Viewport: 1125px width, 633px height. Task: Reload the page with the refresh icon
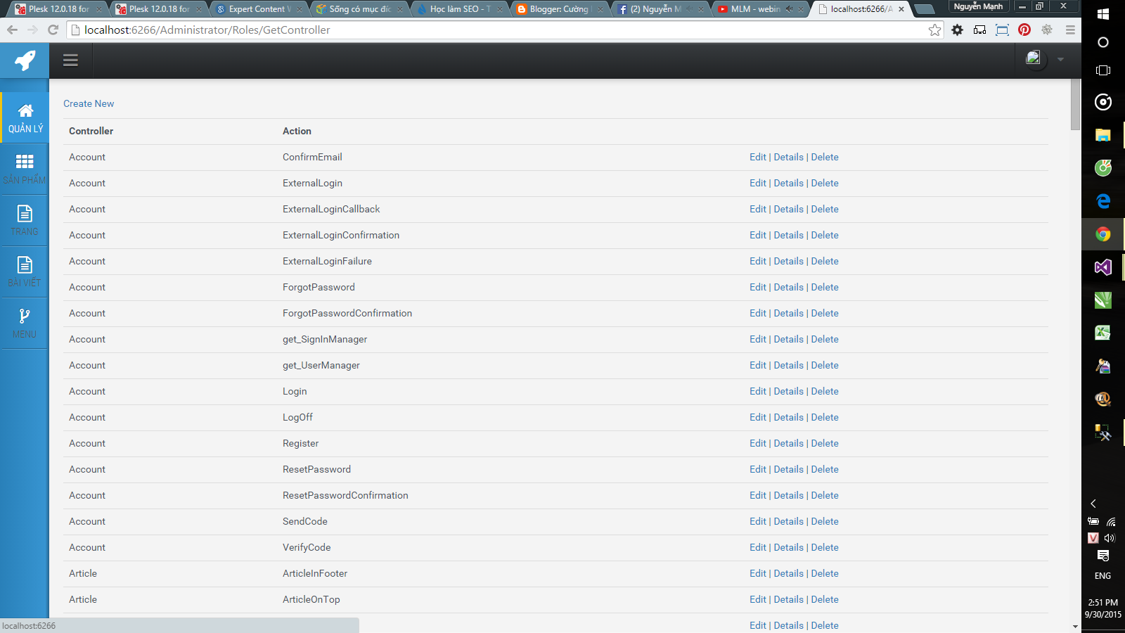(x=53, y=30)
